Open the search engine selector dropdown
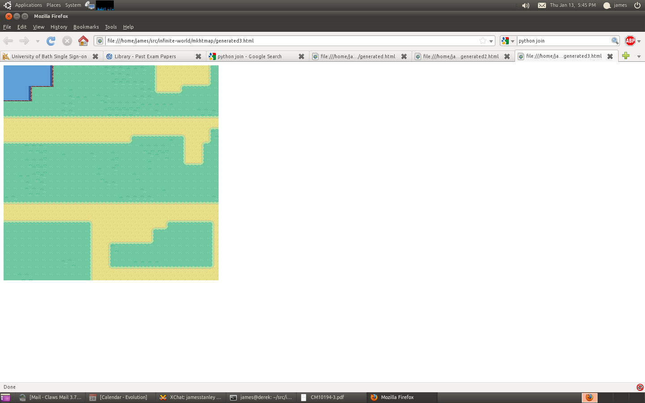This screenshot has width=645, height=403. pyautogui.click(x=507, y=41)
